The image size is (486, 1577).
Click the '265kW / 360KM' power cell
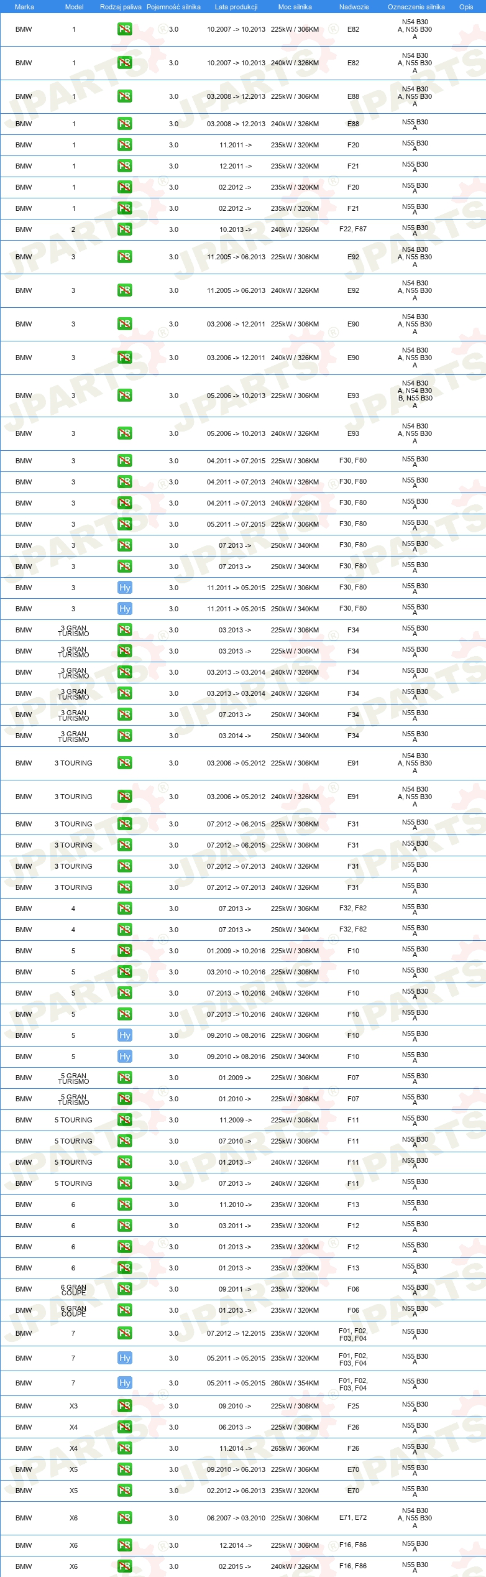[x=295, y=1448]
